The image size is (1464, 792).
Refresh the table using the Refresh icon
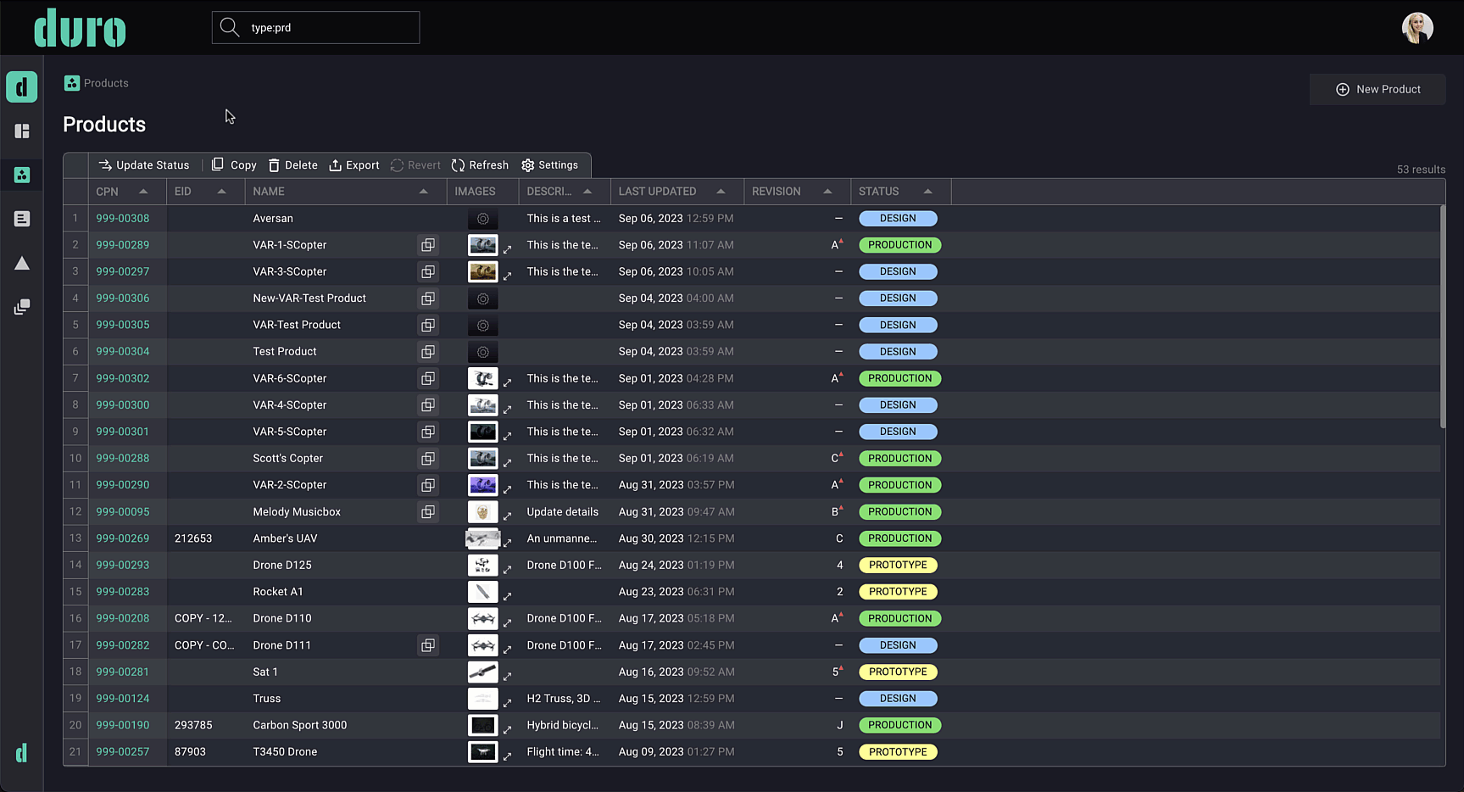458,165
